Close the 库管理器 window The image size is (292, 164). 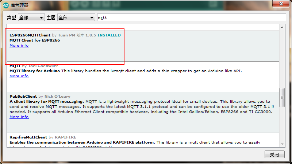(x=281, y=4)
